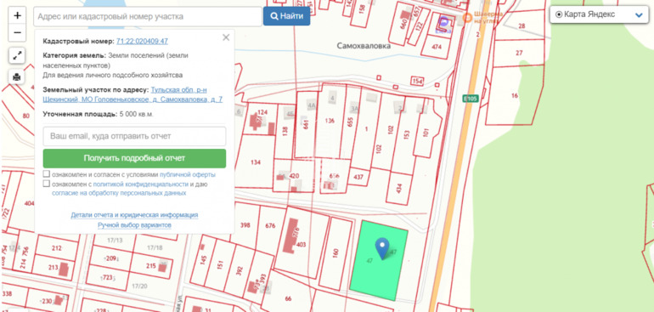Click the Найти search button
The height and width of the screenshot is (312, 654).
[x=286, y=16]
